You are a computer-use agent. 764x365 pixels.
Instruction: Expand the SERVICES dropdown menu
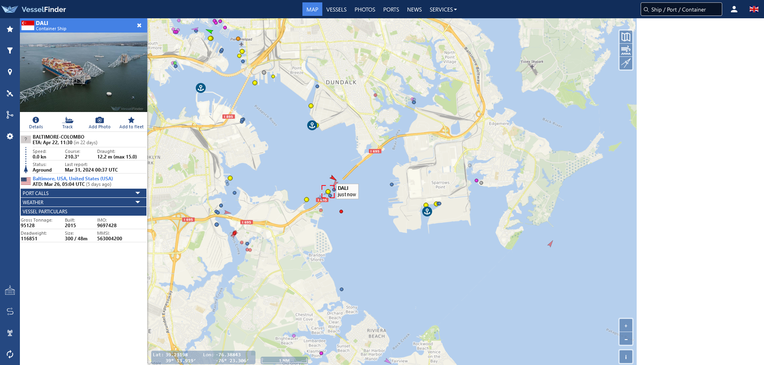[443, 10]
